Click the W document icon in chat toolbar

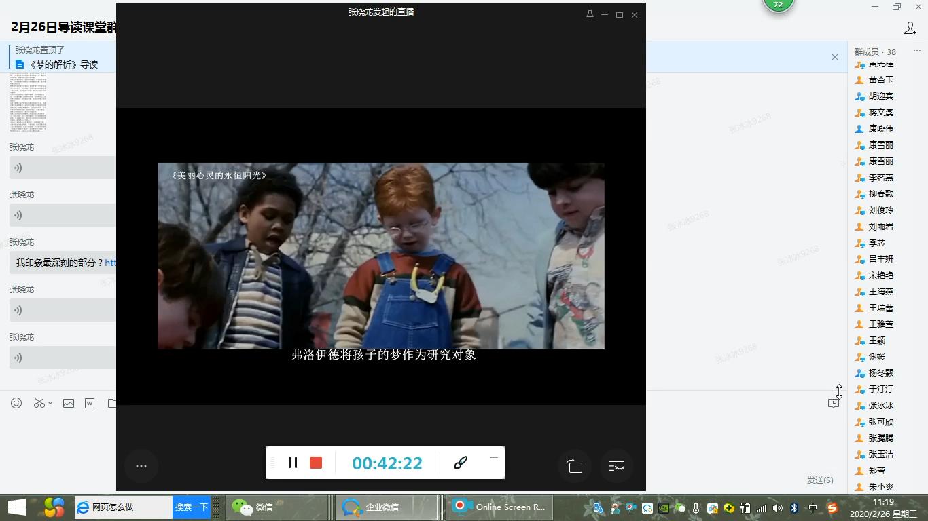coord(90,403)
